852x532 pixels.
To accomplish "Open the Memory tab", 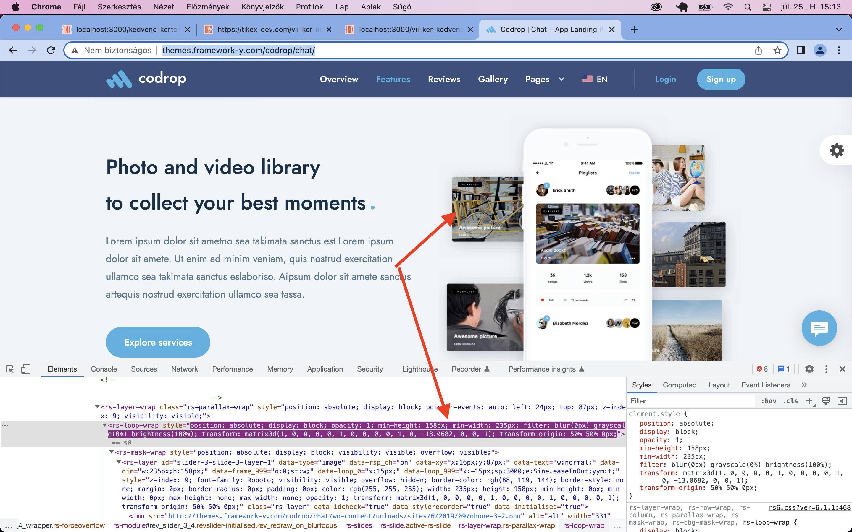I will coord(280,369).
